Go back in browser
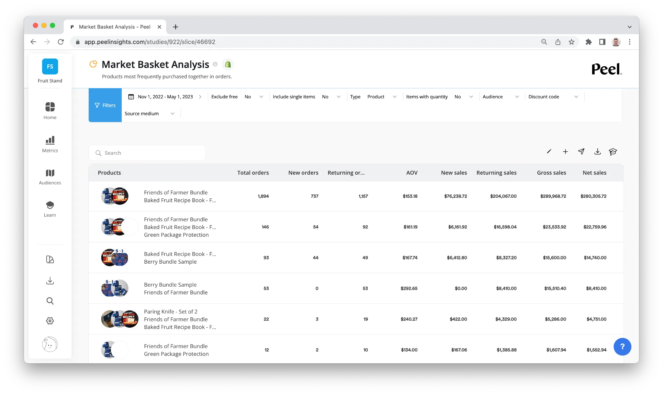Screen dimensions: 663x395 [x=33, y=42]
